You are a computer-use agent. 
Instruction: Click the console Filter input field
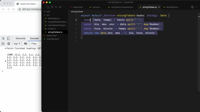click(x=36, y=44)
